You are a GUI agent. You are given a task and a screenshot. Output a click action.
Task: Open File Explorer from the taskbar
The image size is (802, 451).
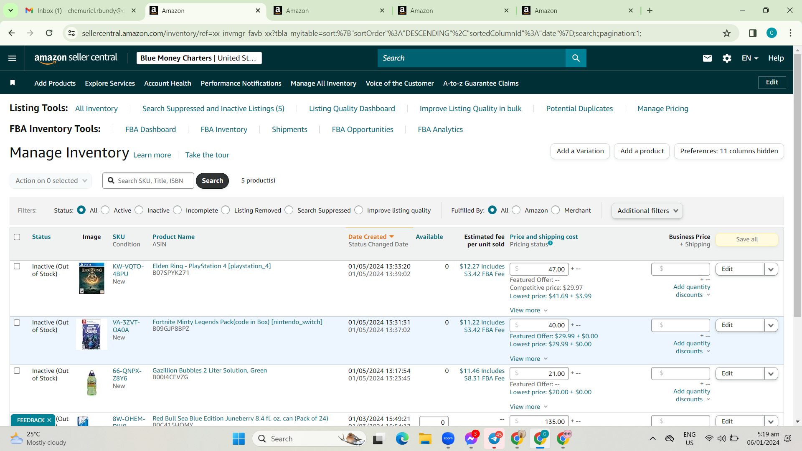[x=425, y=439]
